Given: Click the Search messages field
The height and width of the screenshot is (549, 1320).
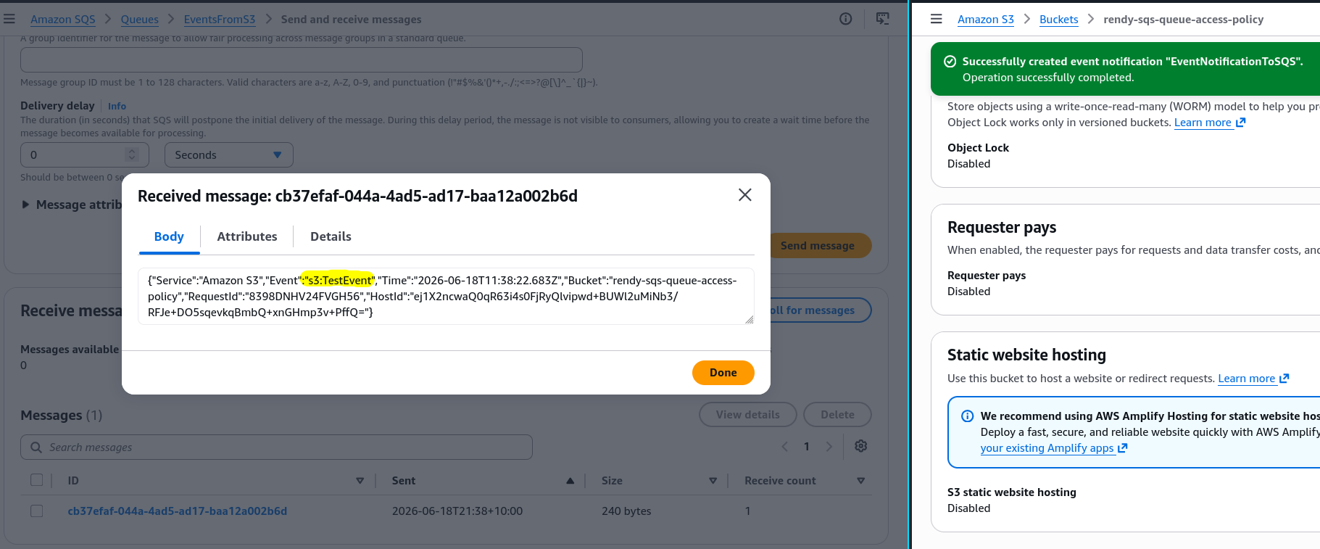Looking at the screenshot, I should [276, 447].
